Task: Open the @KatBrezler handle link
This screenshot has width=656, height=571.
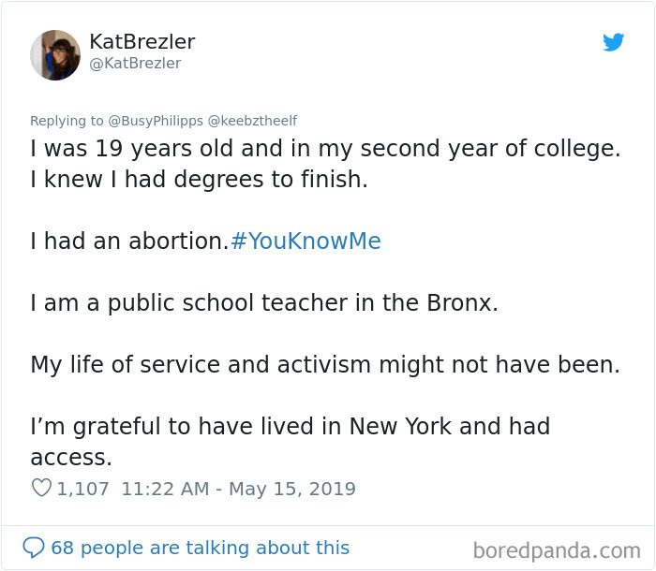Action: click(135, 63)
